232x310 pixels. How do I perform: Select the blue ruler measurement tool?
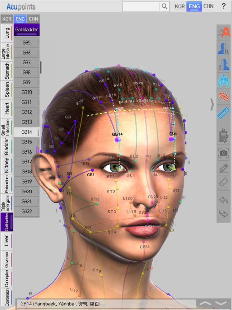pos(224,113)
